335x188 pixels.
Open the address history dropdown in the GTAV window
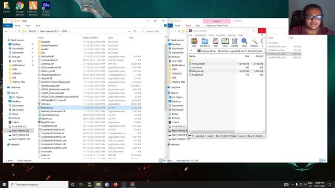point(129,31)
